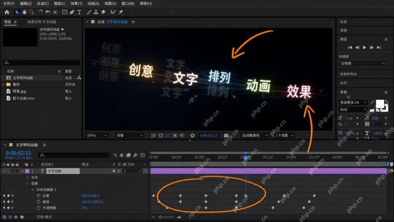Select the Clone Stamp tool

pos(96,12)
